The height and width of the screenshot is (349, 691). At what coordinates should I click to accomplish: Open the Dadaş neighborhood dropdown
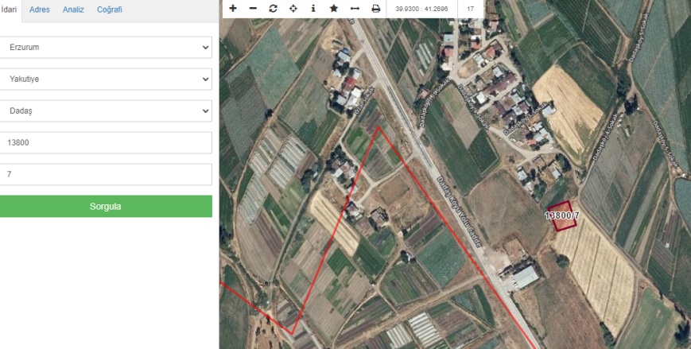pos(106,111)
